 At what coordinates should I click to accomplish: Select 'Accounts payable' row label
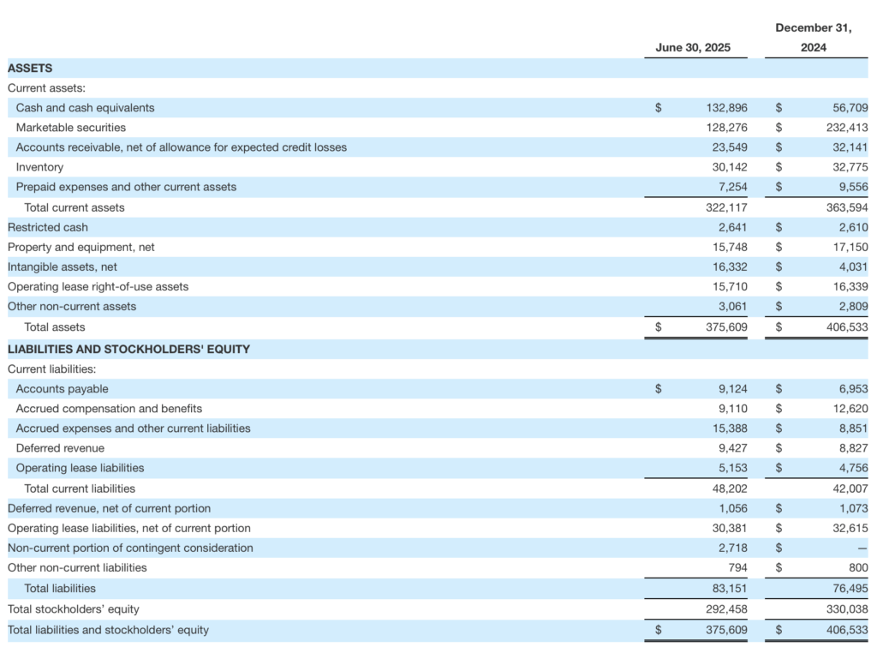click(62, 389)
